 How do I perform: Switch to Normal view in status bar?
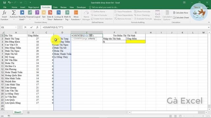pos(170,116)
